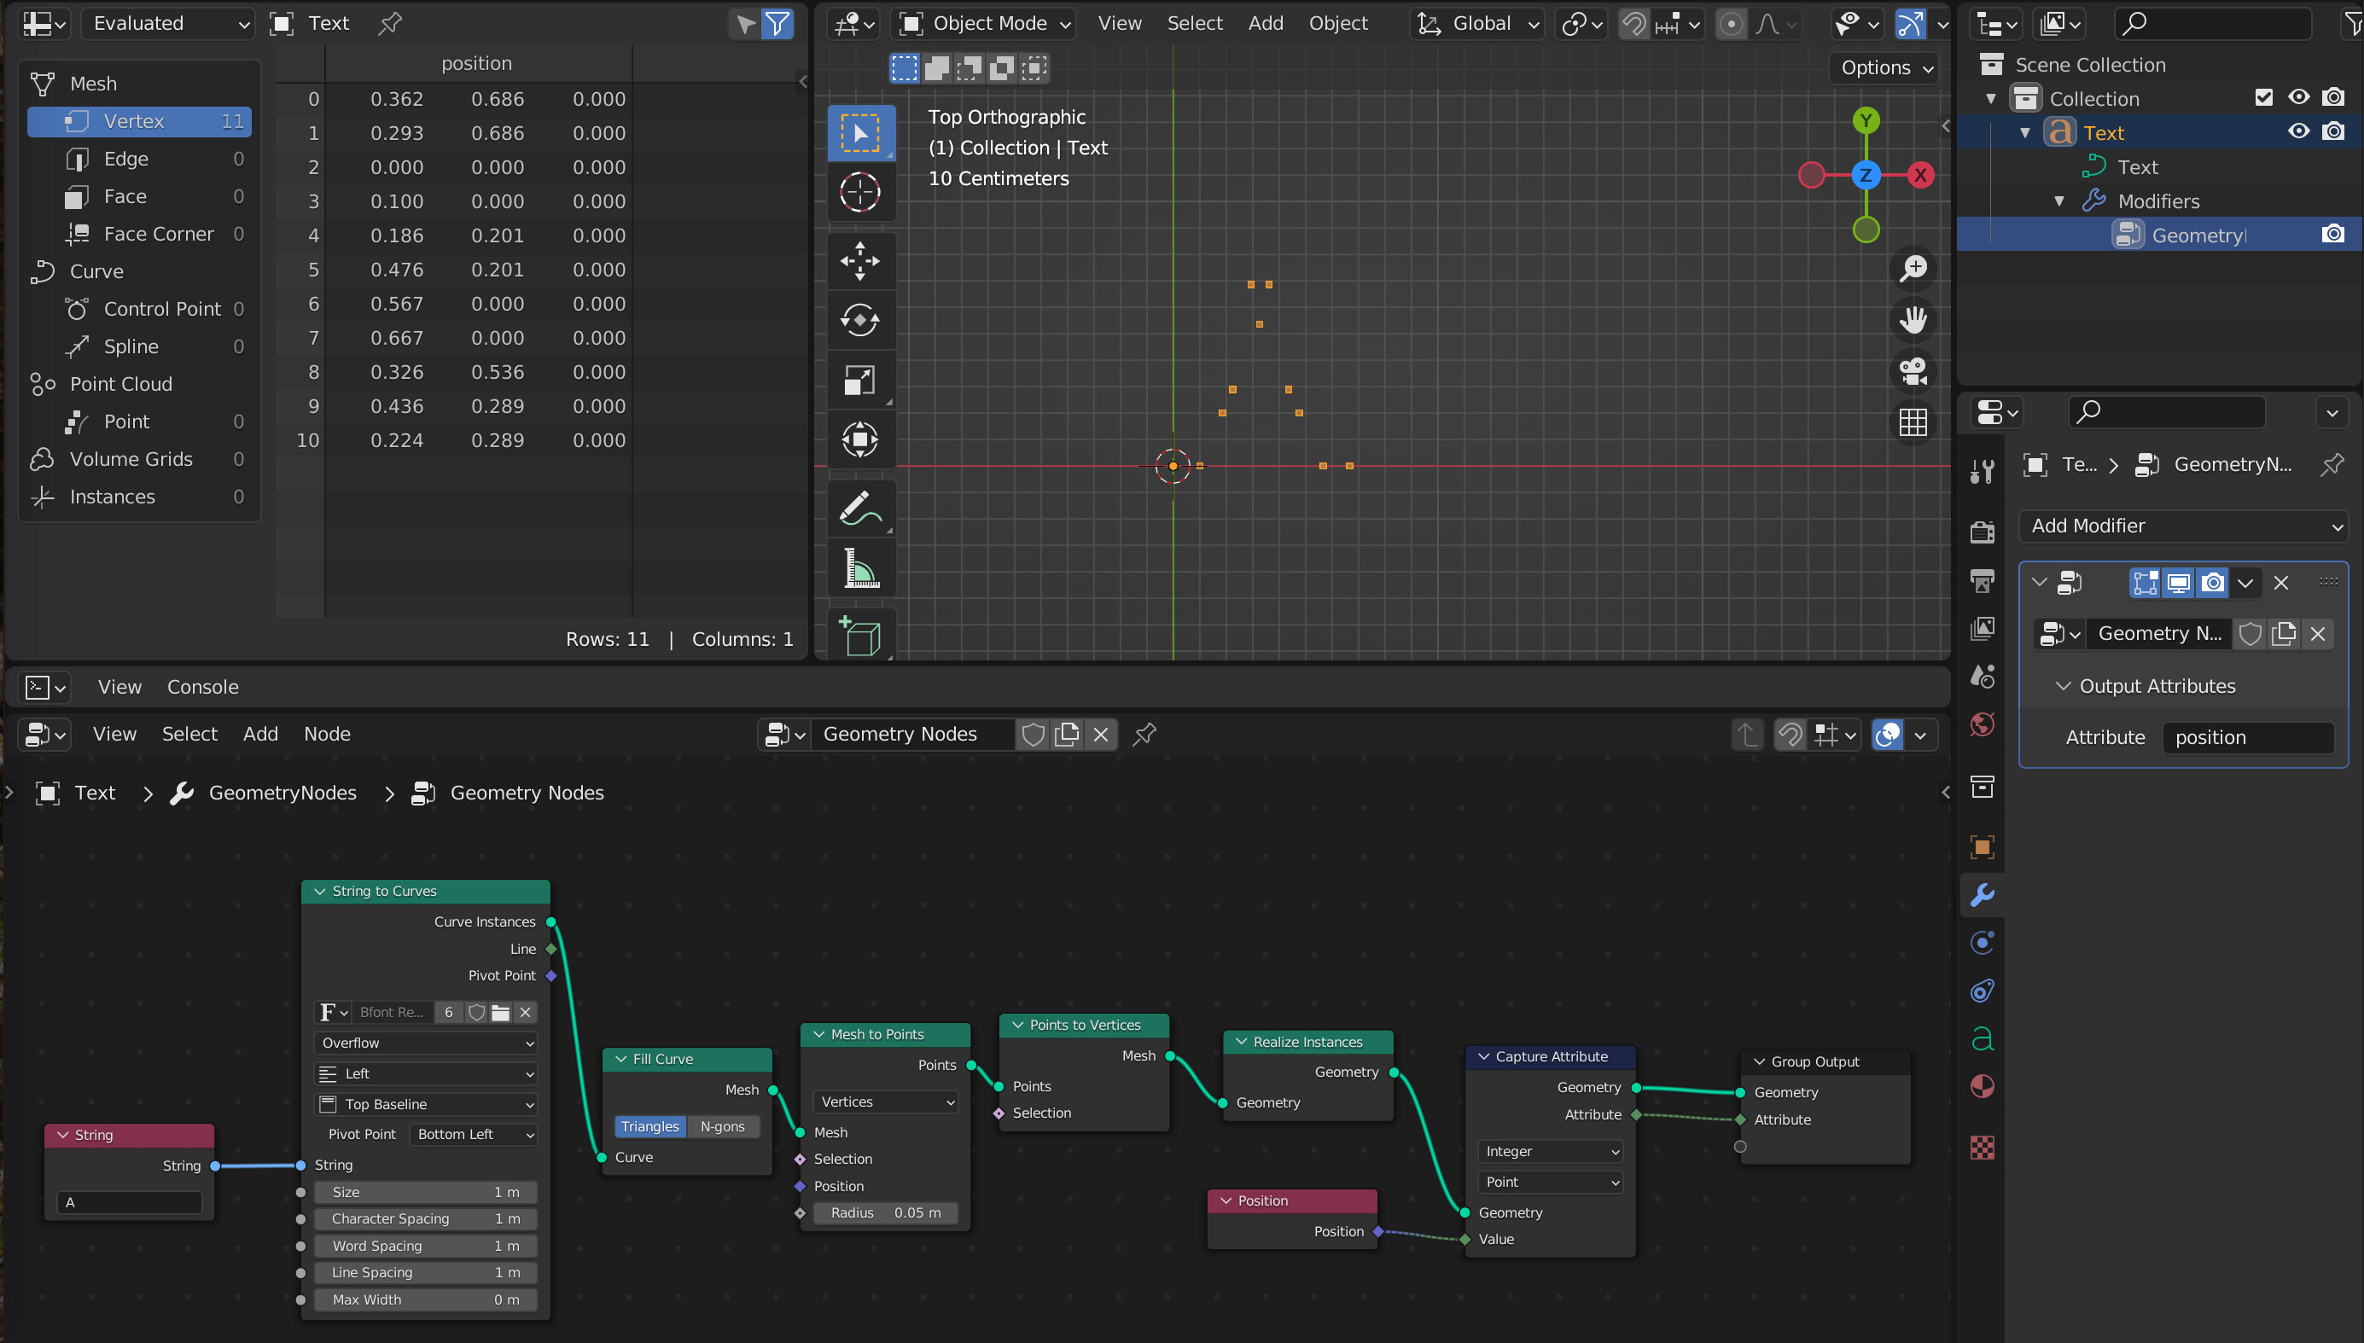
Task: Switch to the Console tab
Action: [x=202, y=686]
